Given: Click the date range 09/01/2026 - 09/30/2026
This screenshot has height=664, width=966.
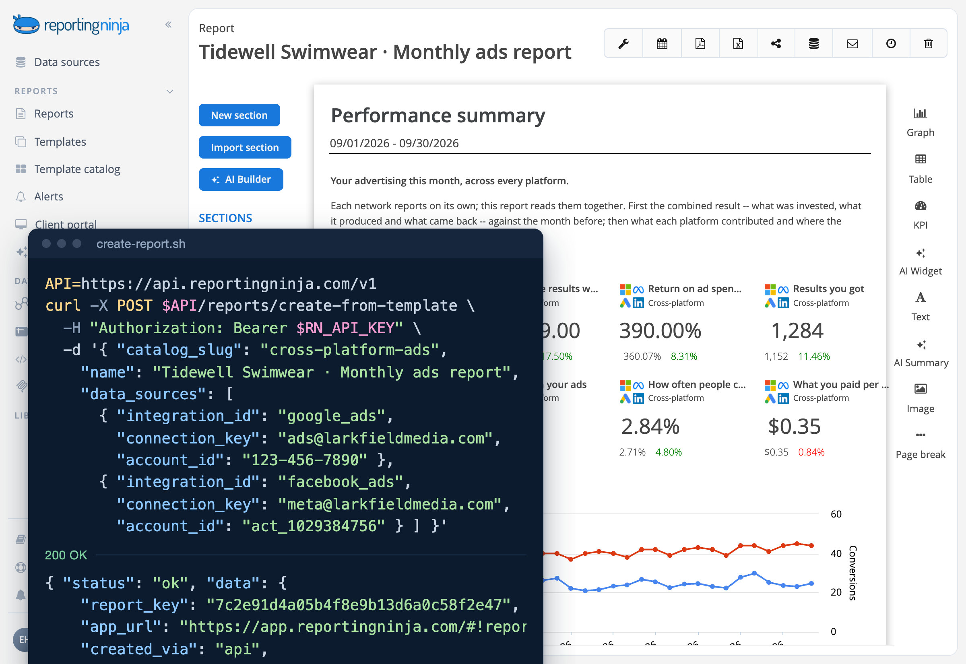Looking at the screenshot, I should [394, 143].
